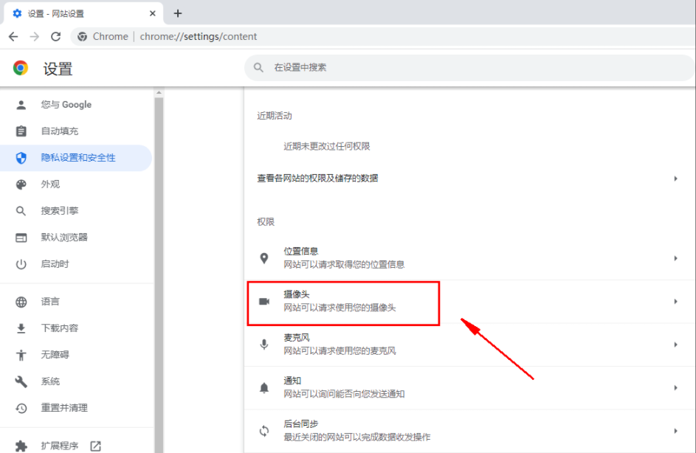This screenshot has height=453, width=696.
Task: Open a new tab with plus icon
Action: 178,13
